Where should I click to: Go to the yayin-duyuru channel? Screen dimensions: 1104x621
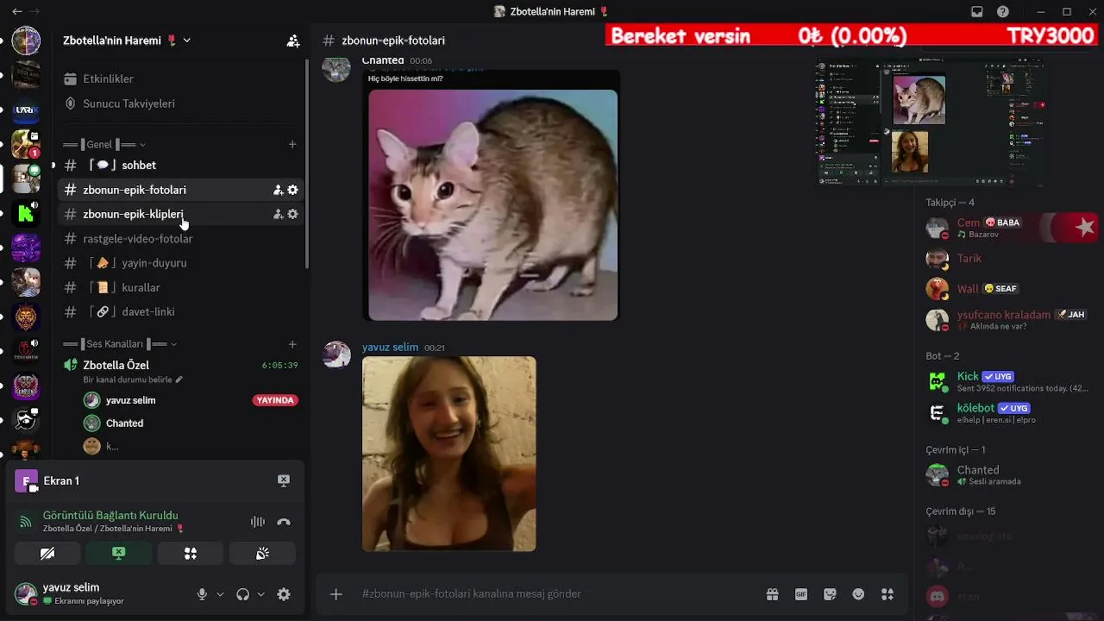[181, 263]
